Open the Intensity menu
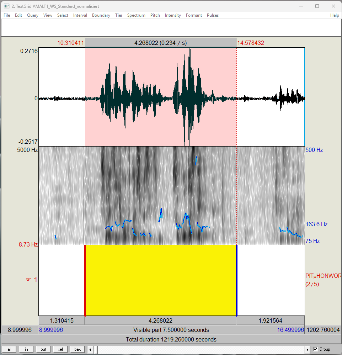Screen dimensions: 342x355 click(173, 15)
